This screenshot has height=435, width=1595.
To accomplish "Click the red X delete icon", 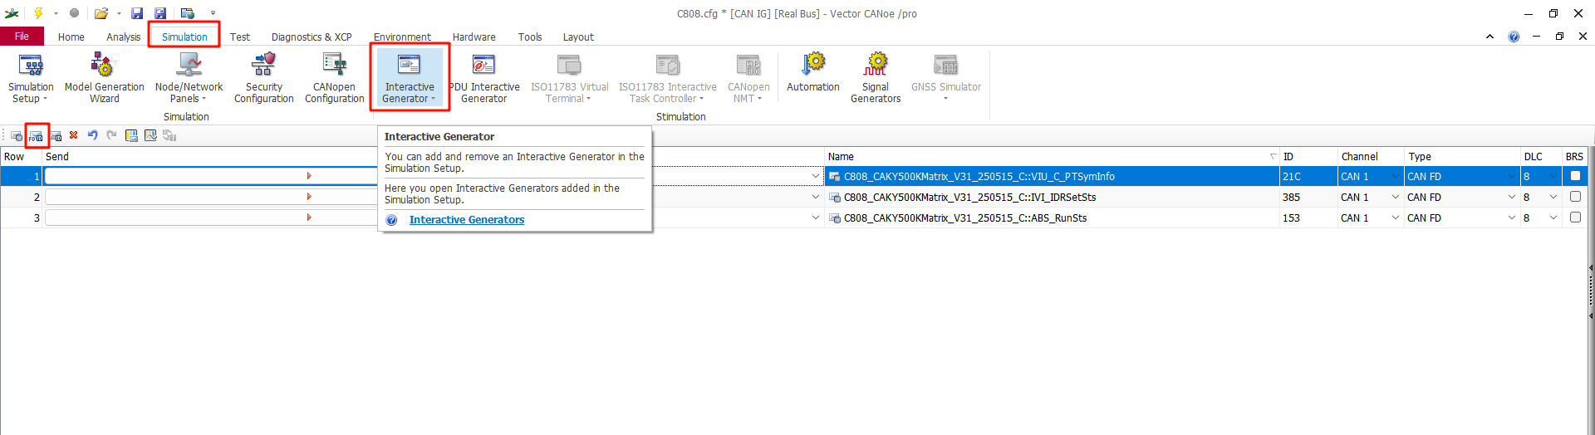I will point(74,135).
